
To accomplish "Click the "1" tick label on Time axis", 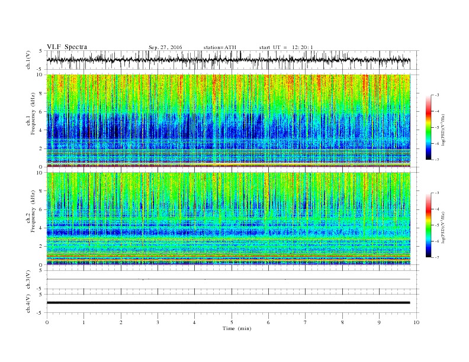I will pos(83,322).
